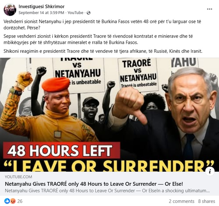Click the globe public audience icon
The height and width of the screenshot is (206, 219).
click(x=88, y=13)
